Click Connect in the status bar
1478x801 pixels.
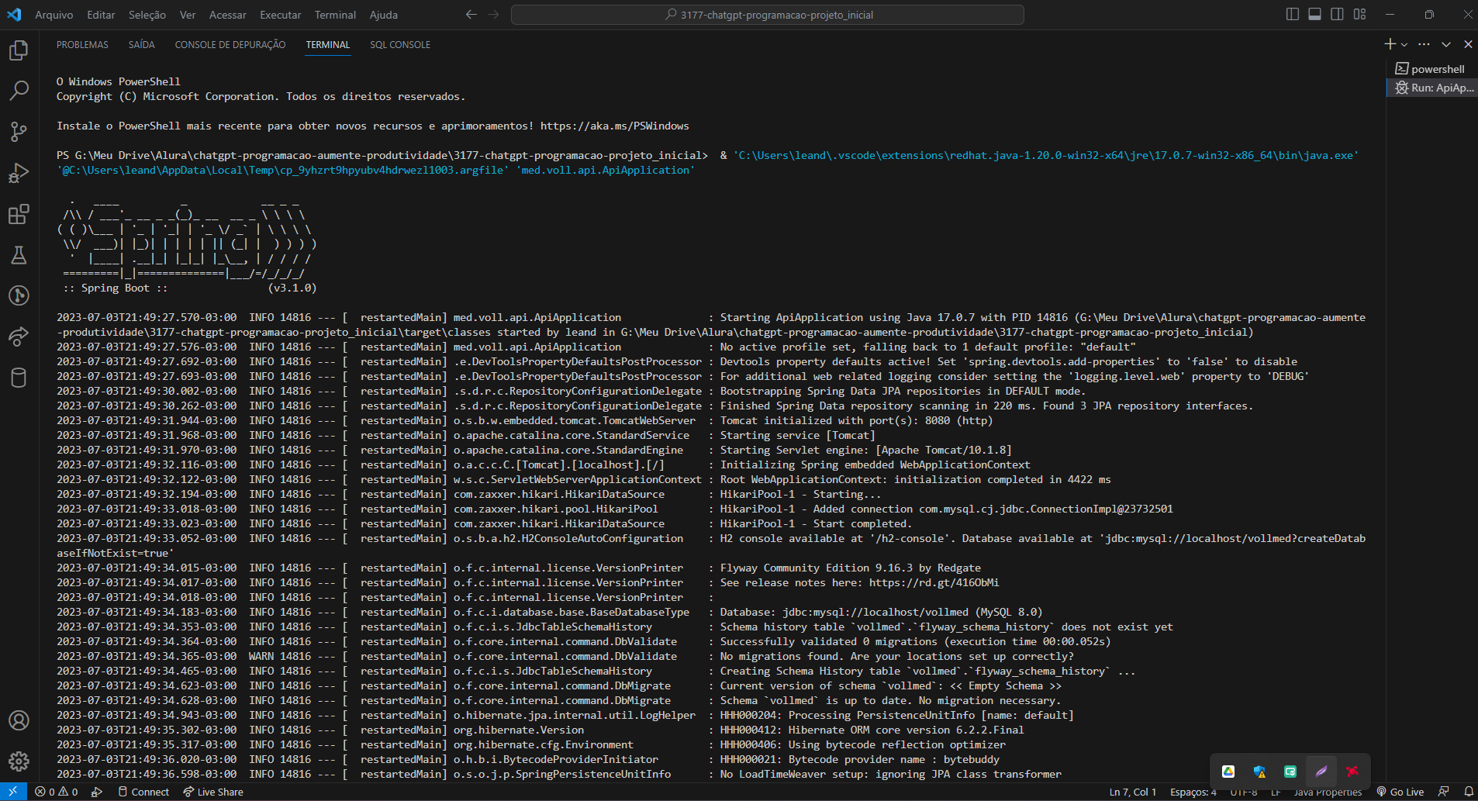coord(143,792)
